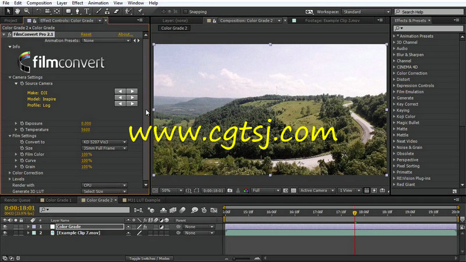Select the Zoom magnifier tool
466x262 pixels.
click(x=27, y=11)
